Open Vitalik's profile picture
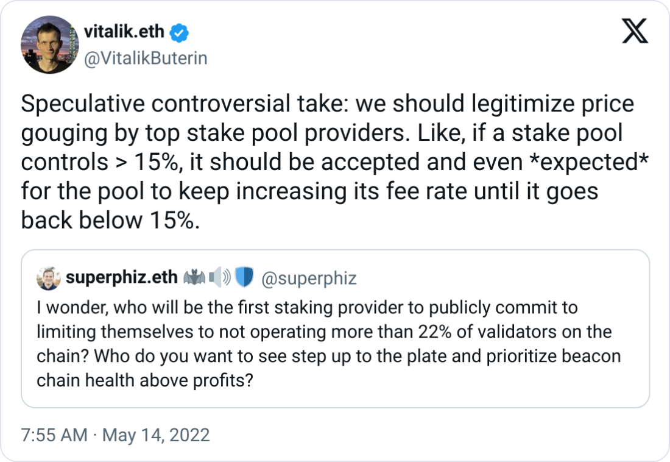 [x=49, y=44]
